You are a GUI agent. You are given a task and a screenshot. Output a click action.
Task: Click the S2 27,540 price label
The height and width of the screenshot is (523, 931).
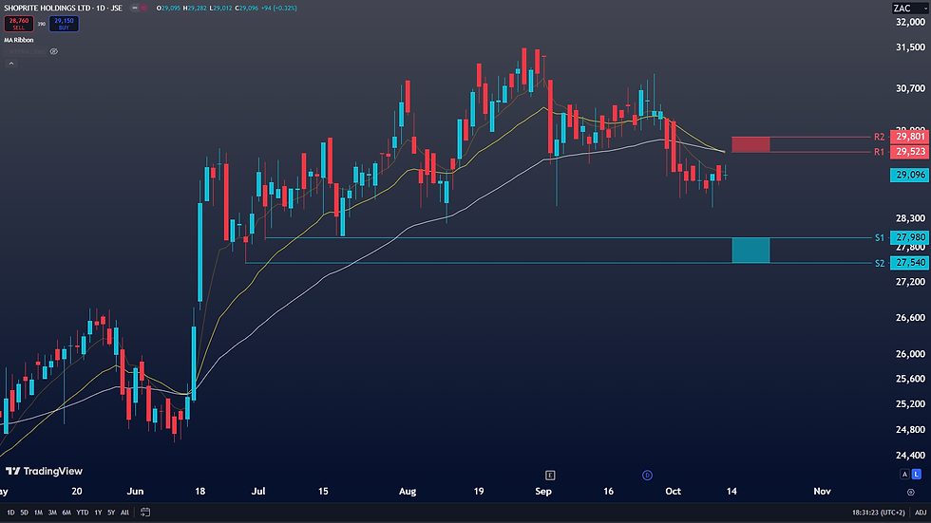pyautogui.click(x=910, y=263)
